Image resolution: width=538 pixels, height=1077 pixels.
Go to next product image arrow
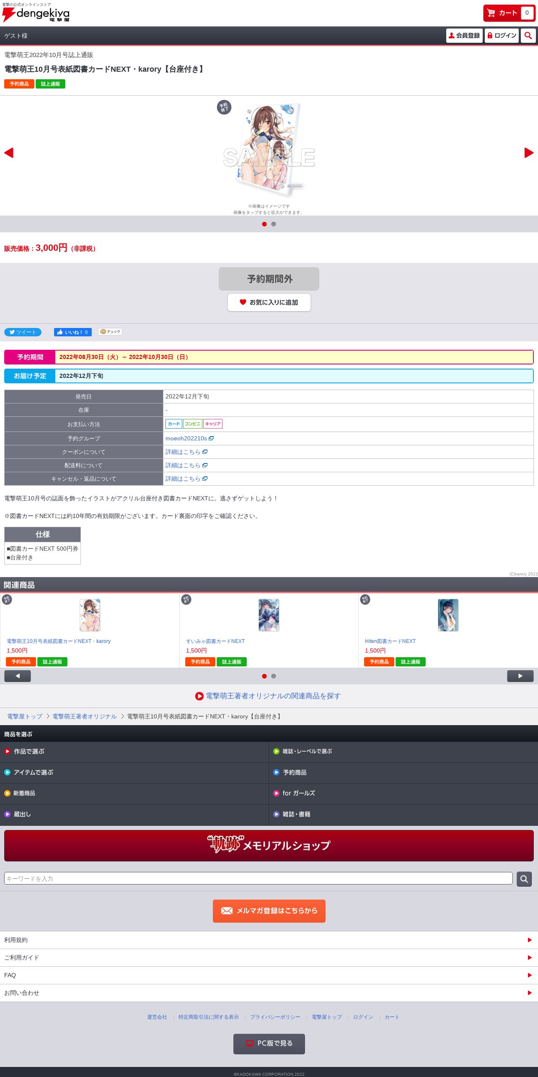coord(529,153)
